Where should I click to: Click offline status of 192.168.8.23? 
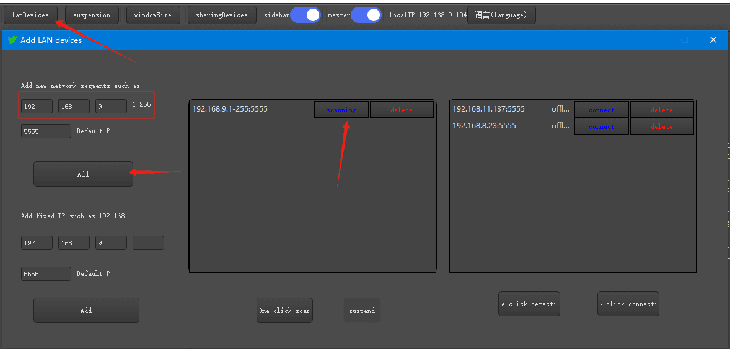[x=560, y=126]
